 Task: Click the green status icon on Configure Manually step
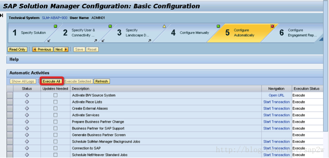pos(218,26)
